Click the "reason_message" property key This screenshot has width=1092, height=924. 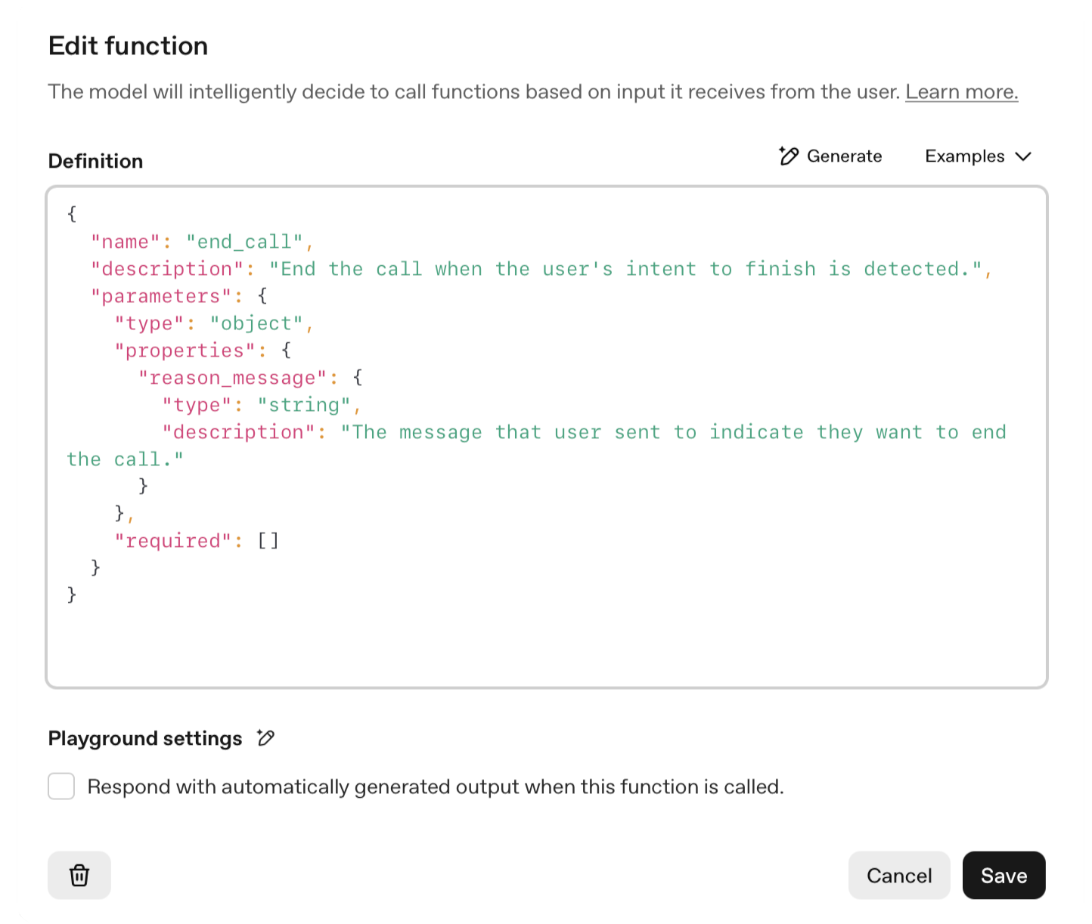pyautogui.click(x=233, y=378)
